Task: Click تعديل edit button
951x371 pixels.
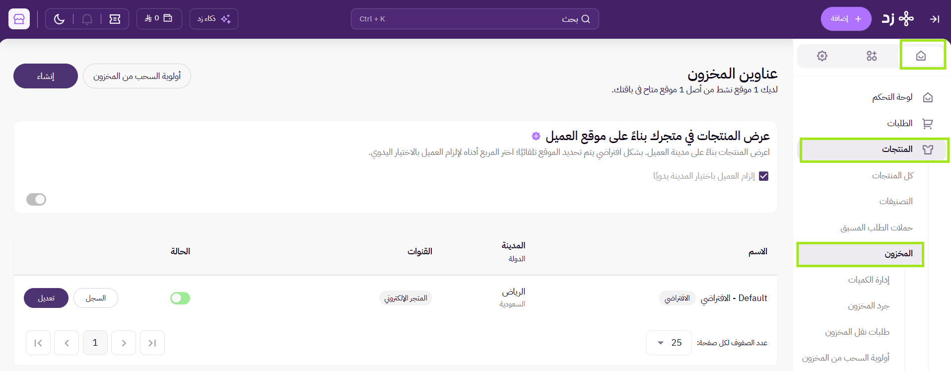Action: [x=46, y=298]
